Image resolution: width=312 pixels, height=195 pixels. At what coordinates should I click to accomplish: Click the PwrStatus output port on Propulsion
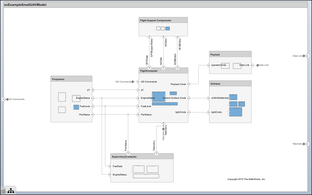[x=92, y=115]
